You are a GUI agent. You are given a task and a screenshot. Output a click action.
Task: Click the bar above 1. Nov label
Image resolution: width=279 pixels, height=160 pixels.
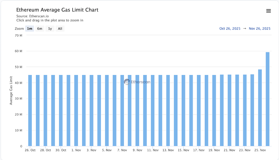(x=76, y=110)
